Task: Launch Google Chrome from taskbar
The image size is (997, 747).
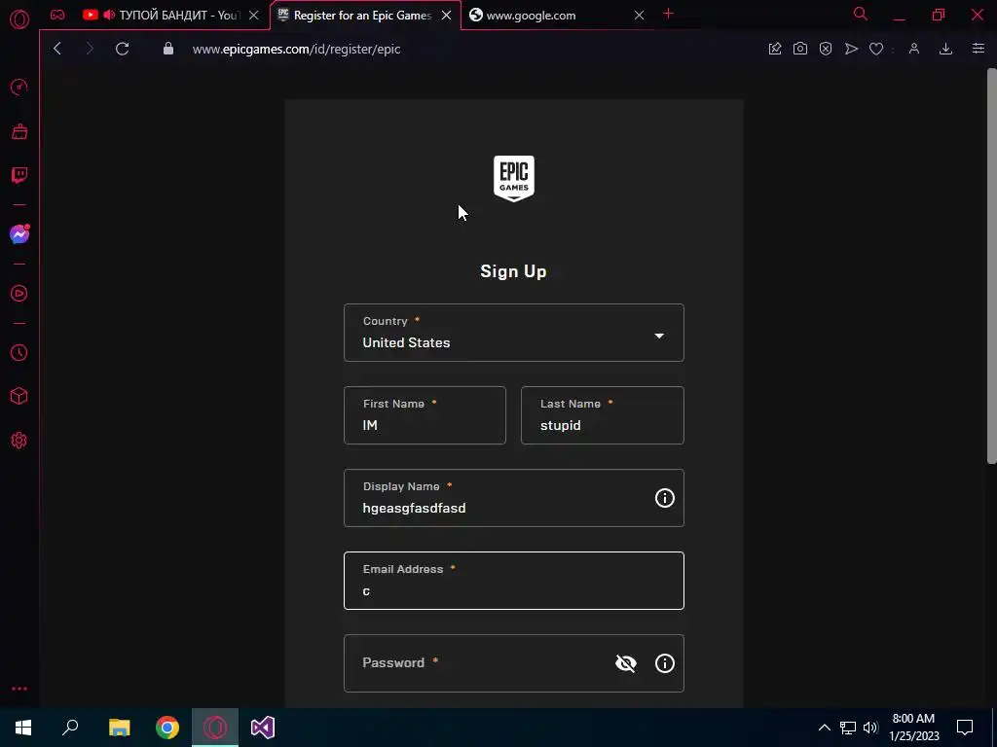Action: [167, 728]
